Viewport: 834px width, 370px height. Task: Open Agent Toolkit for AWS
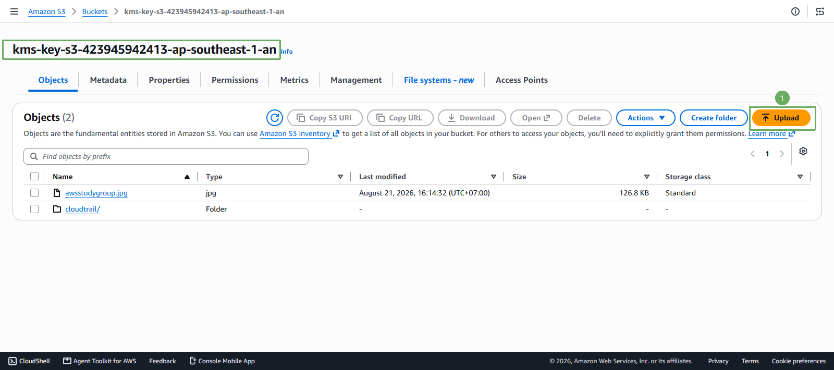[100, 361]
